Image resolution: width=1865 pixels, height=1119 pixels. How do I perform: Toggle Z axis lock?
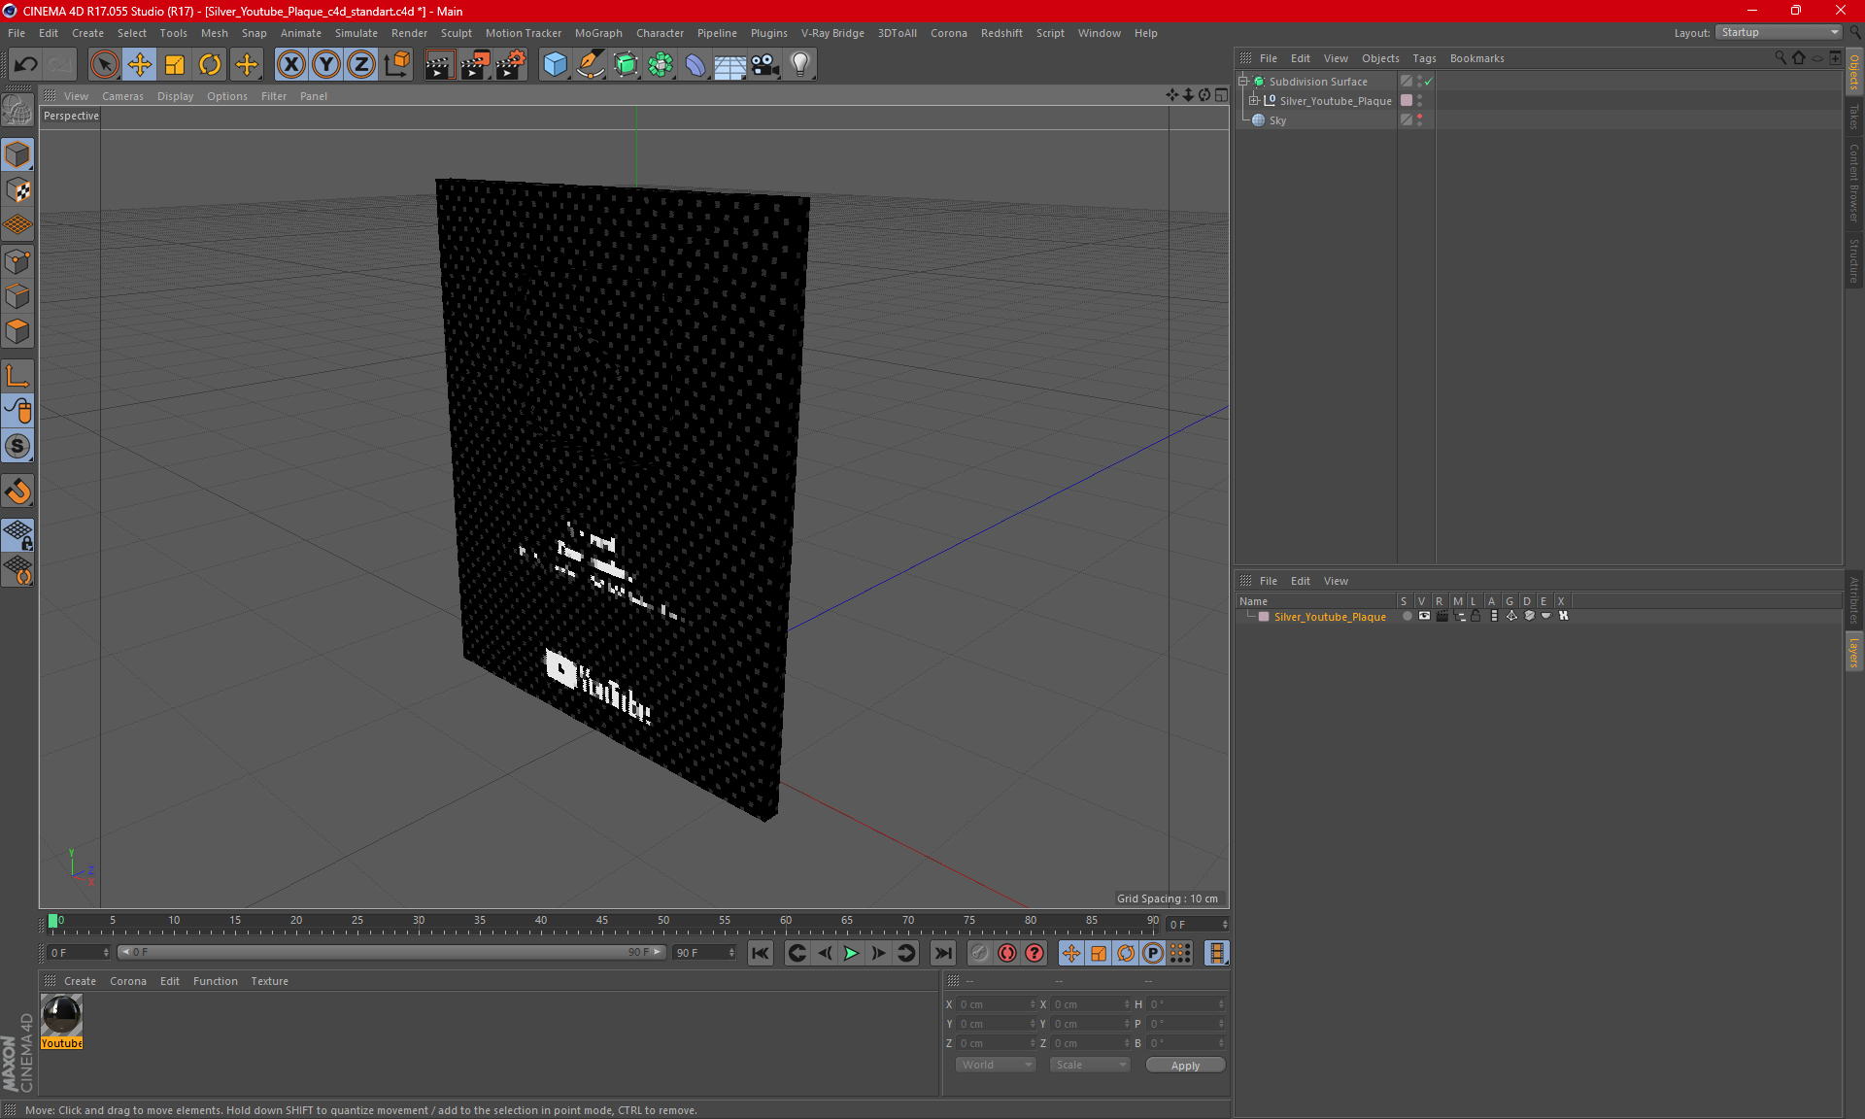tap(361, 64)
